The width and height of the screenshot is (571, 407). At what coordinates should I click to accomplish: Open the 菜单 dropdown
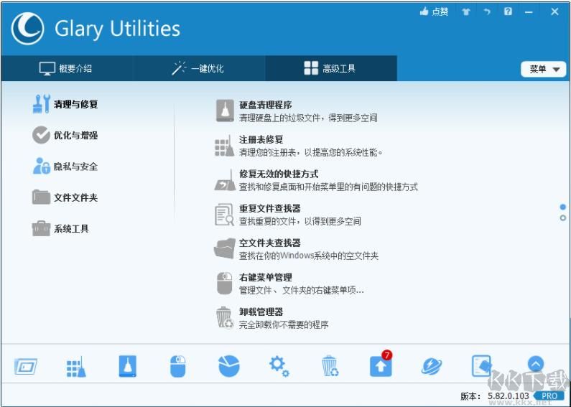click(x=543, y=69)
